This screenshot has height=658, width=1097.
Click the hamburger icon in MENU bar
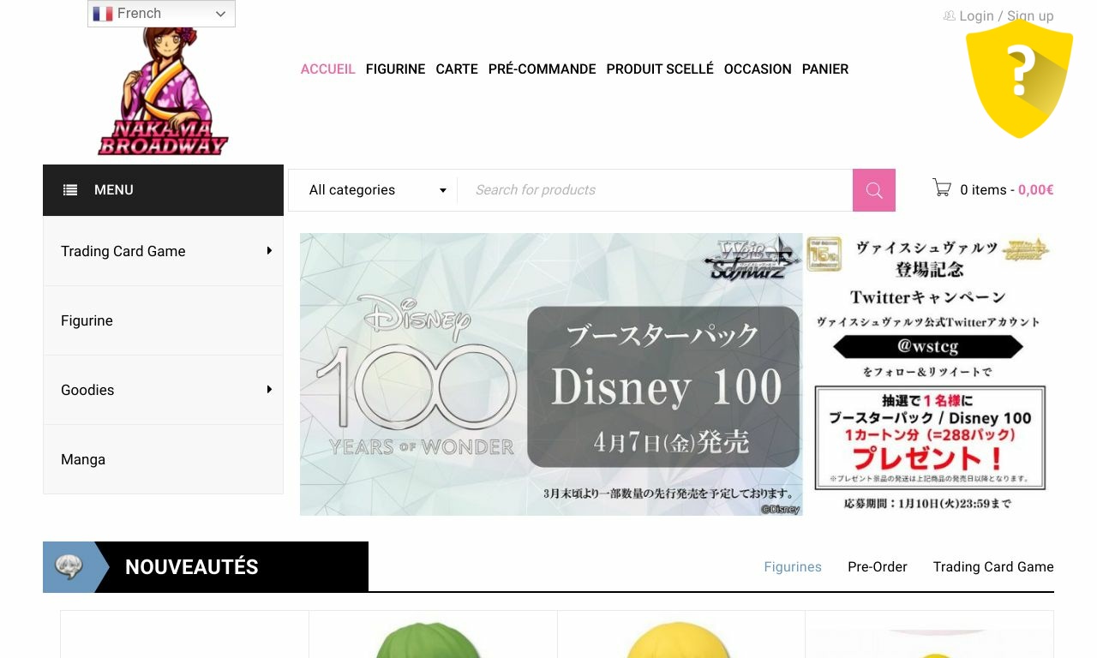click(70, 190)
